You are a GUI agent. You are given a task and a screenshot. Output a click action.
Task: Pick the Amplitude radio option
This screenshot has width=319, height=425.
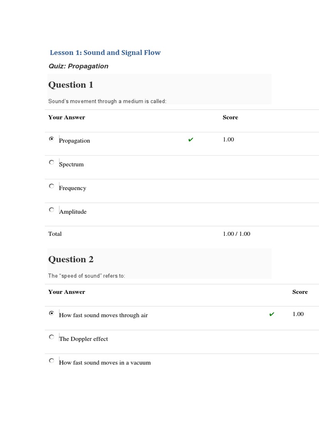pos(52,210)
